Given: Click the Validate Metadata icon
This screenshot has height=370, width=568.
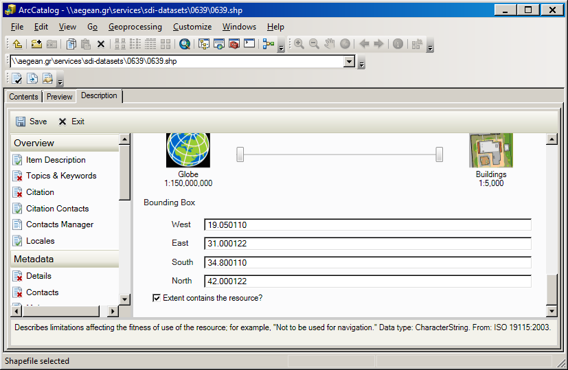Looking at the screenshot, I should [16, 78].
